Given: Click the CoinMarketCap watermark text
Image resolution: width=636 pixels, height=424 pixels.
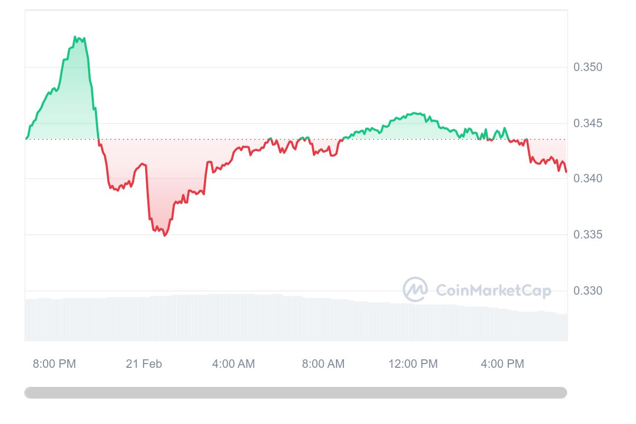Looking at the screenshot, I should (x=493, y=290).
